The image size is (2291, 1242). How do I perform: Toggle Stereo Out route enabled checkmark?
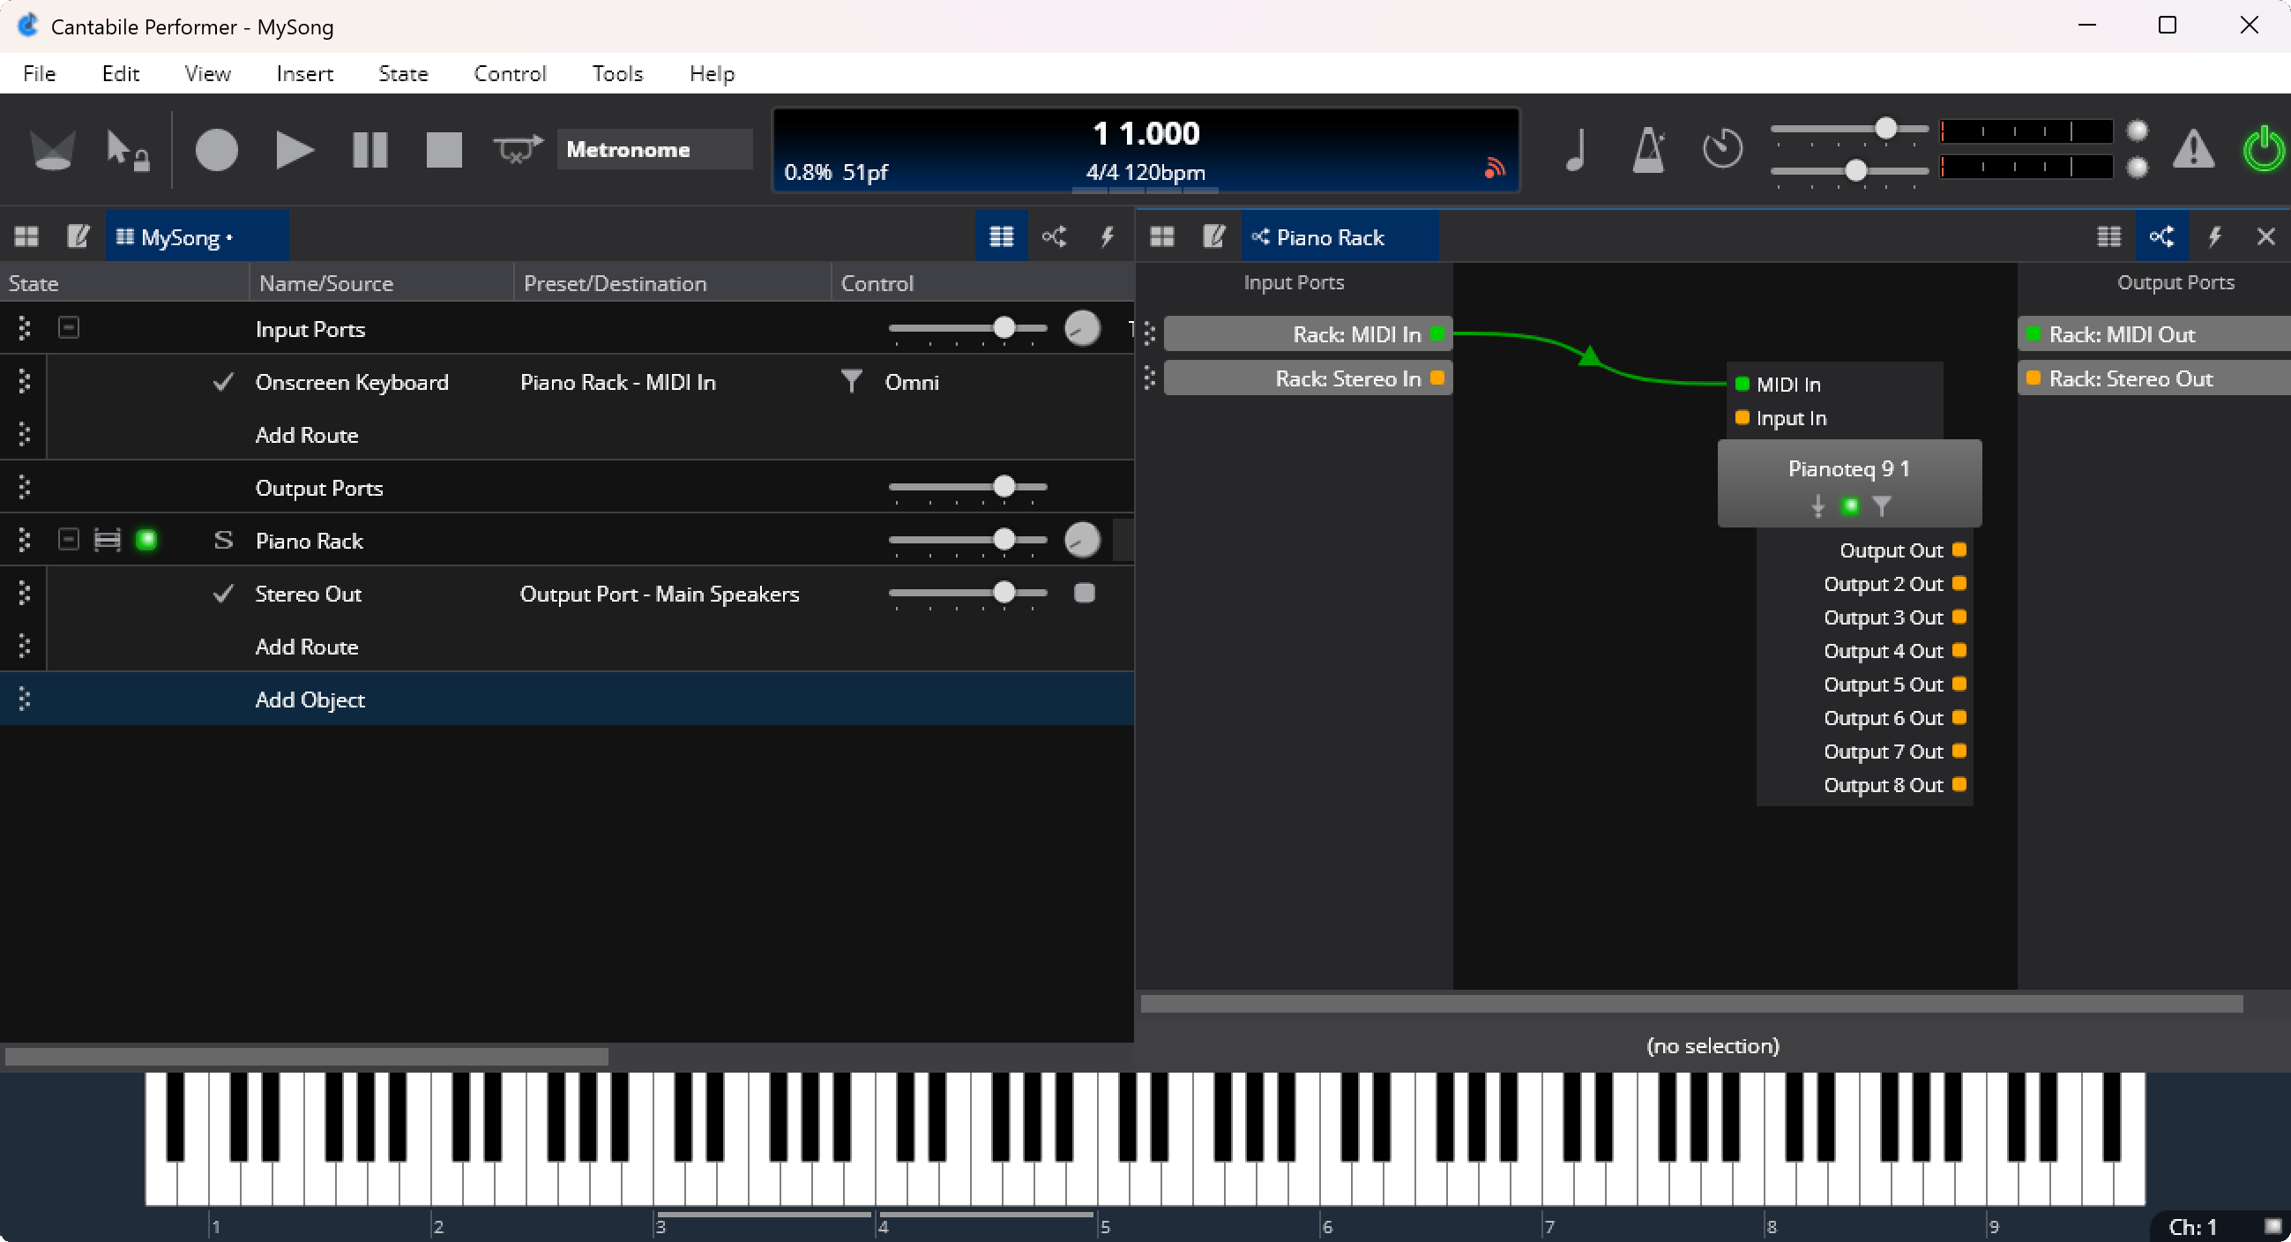(x=223, y=594)
